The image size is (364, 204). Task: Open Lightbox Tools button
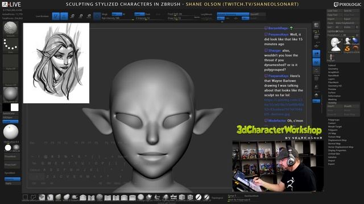click(343, 31)
